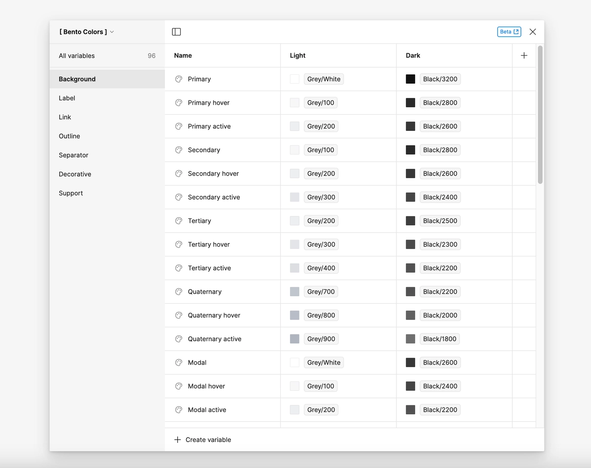Image resolution: width=591 pixels, height=468 pixels.
Task: Open the Bento Colors collection dropdown
Action: click(x=86, y=31)
